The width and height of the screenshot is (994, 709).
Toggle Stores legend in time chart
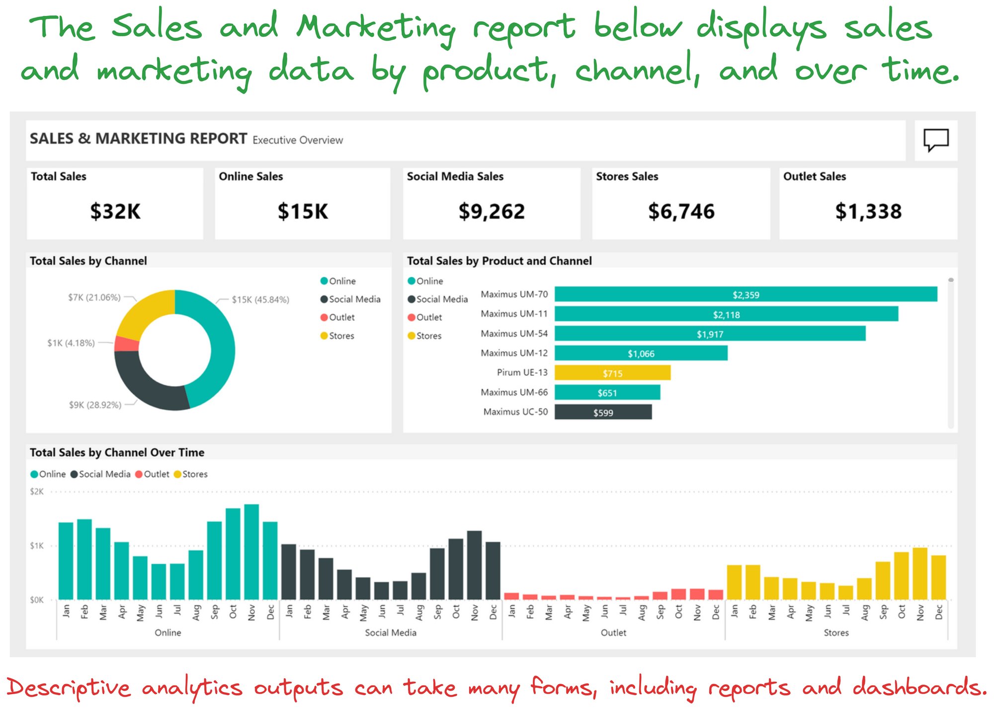click(x=191, y=474)
